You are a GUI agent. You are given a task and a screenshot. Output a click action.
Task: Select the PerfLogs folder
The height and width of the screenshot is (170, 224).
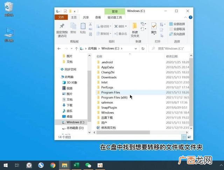(x=107, y=87)
